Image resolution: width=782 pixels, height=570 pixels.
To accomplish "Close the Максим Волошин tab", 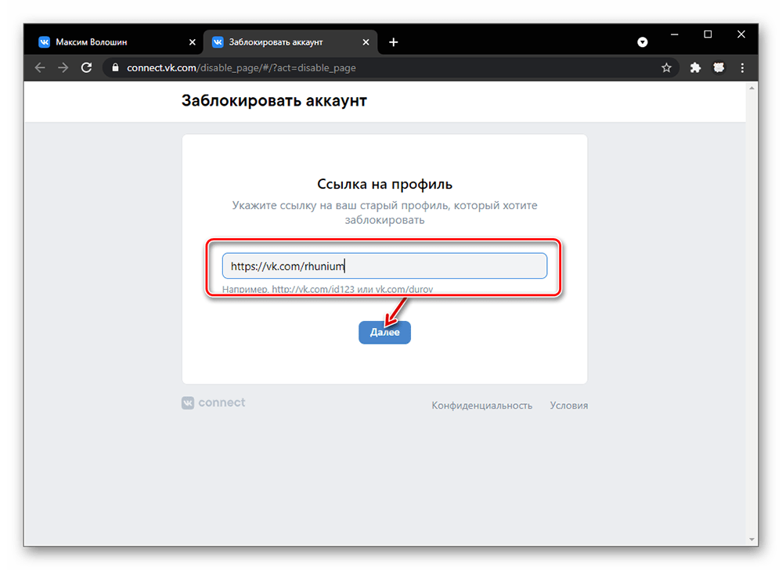I will 193,42.
